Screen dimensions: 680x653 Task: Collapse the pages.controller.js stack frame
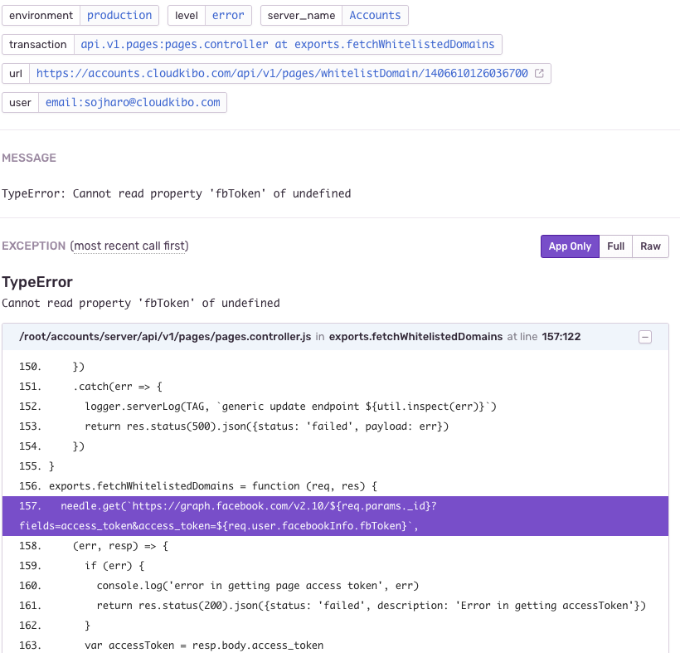click(x=645, y=337)
